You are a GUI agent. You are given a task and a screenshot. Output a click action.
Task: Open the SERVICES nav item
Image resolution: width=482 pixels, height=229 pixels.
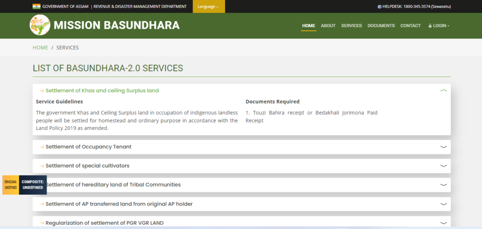point(351,26)
